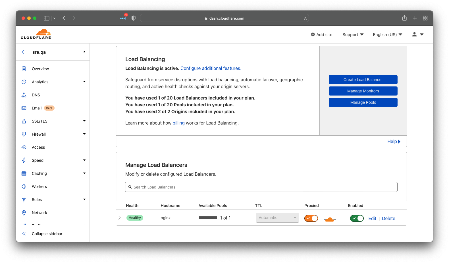The image size is (449, 263).
Task: Click the Safari share icon
Action: point(404,18)
